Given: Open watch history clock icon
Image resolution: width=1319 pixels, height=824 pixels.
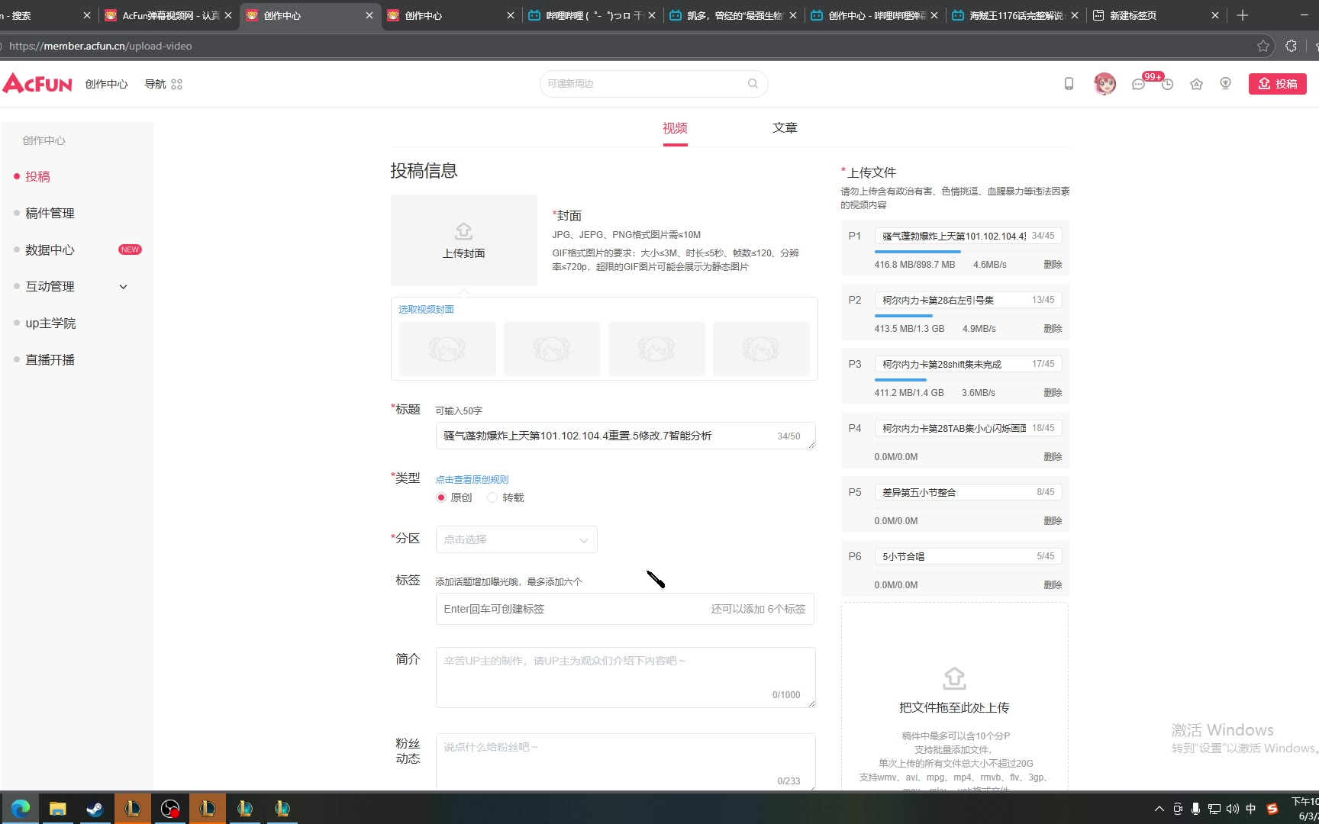Looking at the screenshot, I should [1167, 85].
